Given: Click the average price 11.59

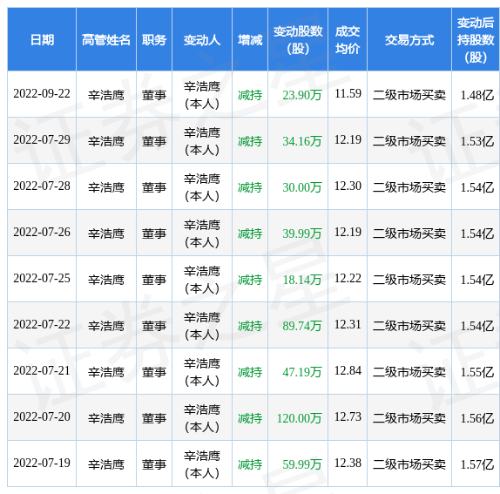Looking at the screenshot, I should pos(348,93).
